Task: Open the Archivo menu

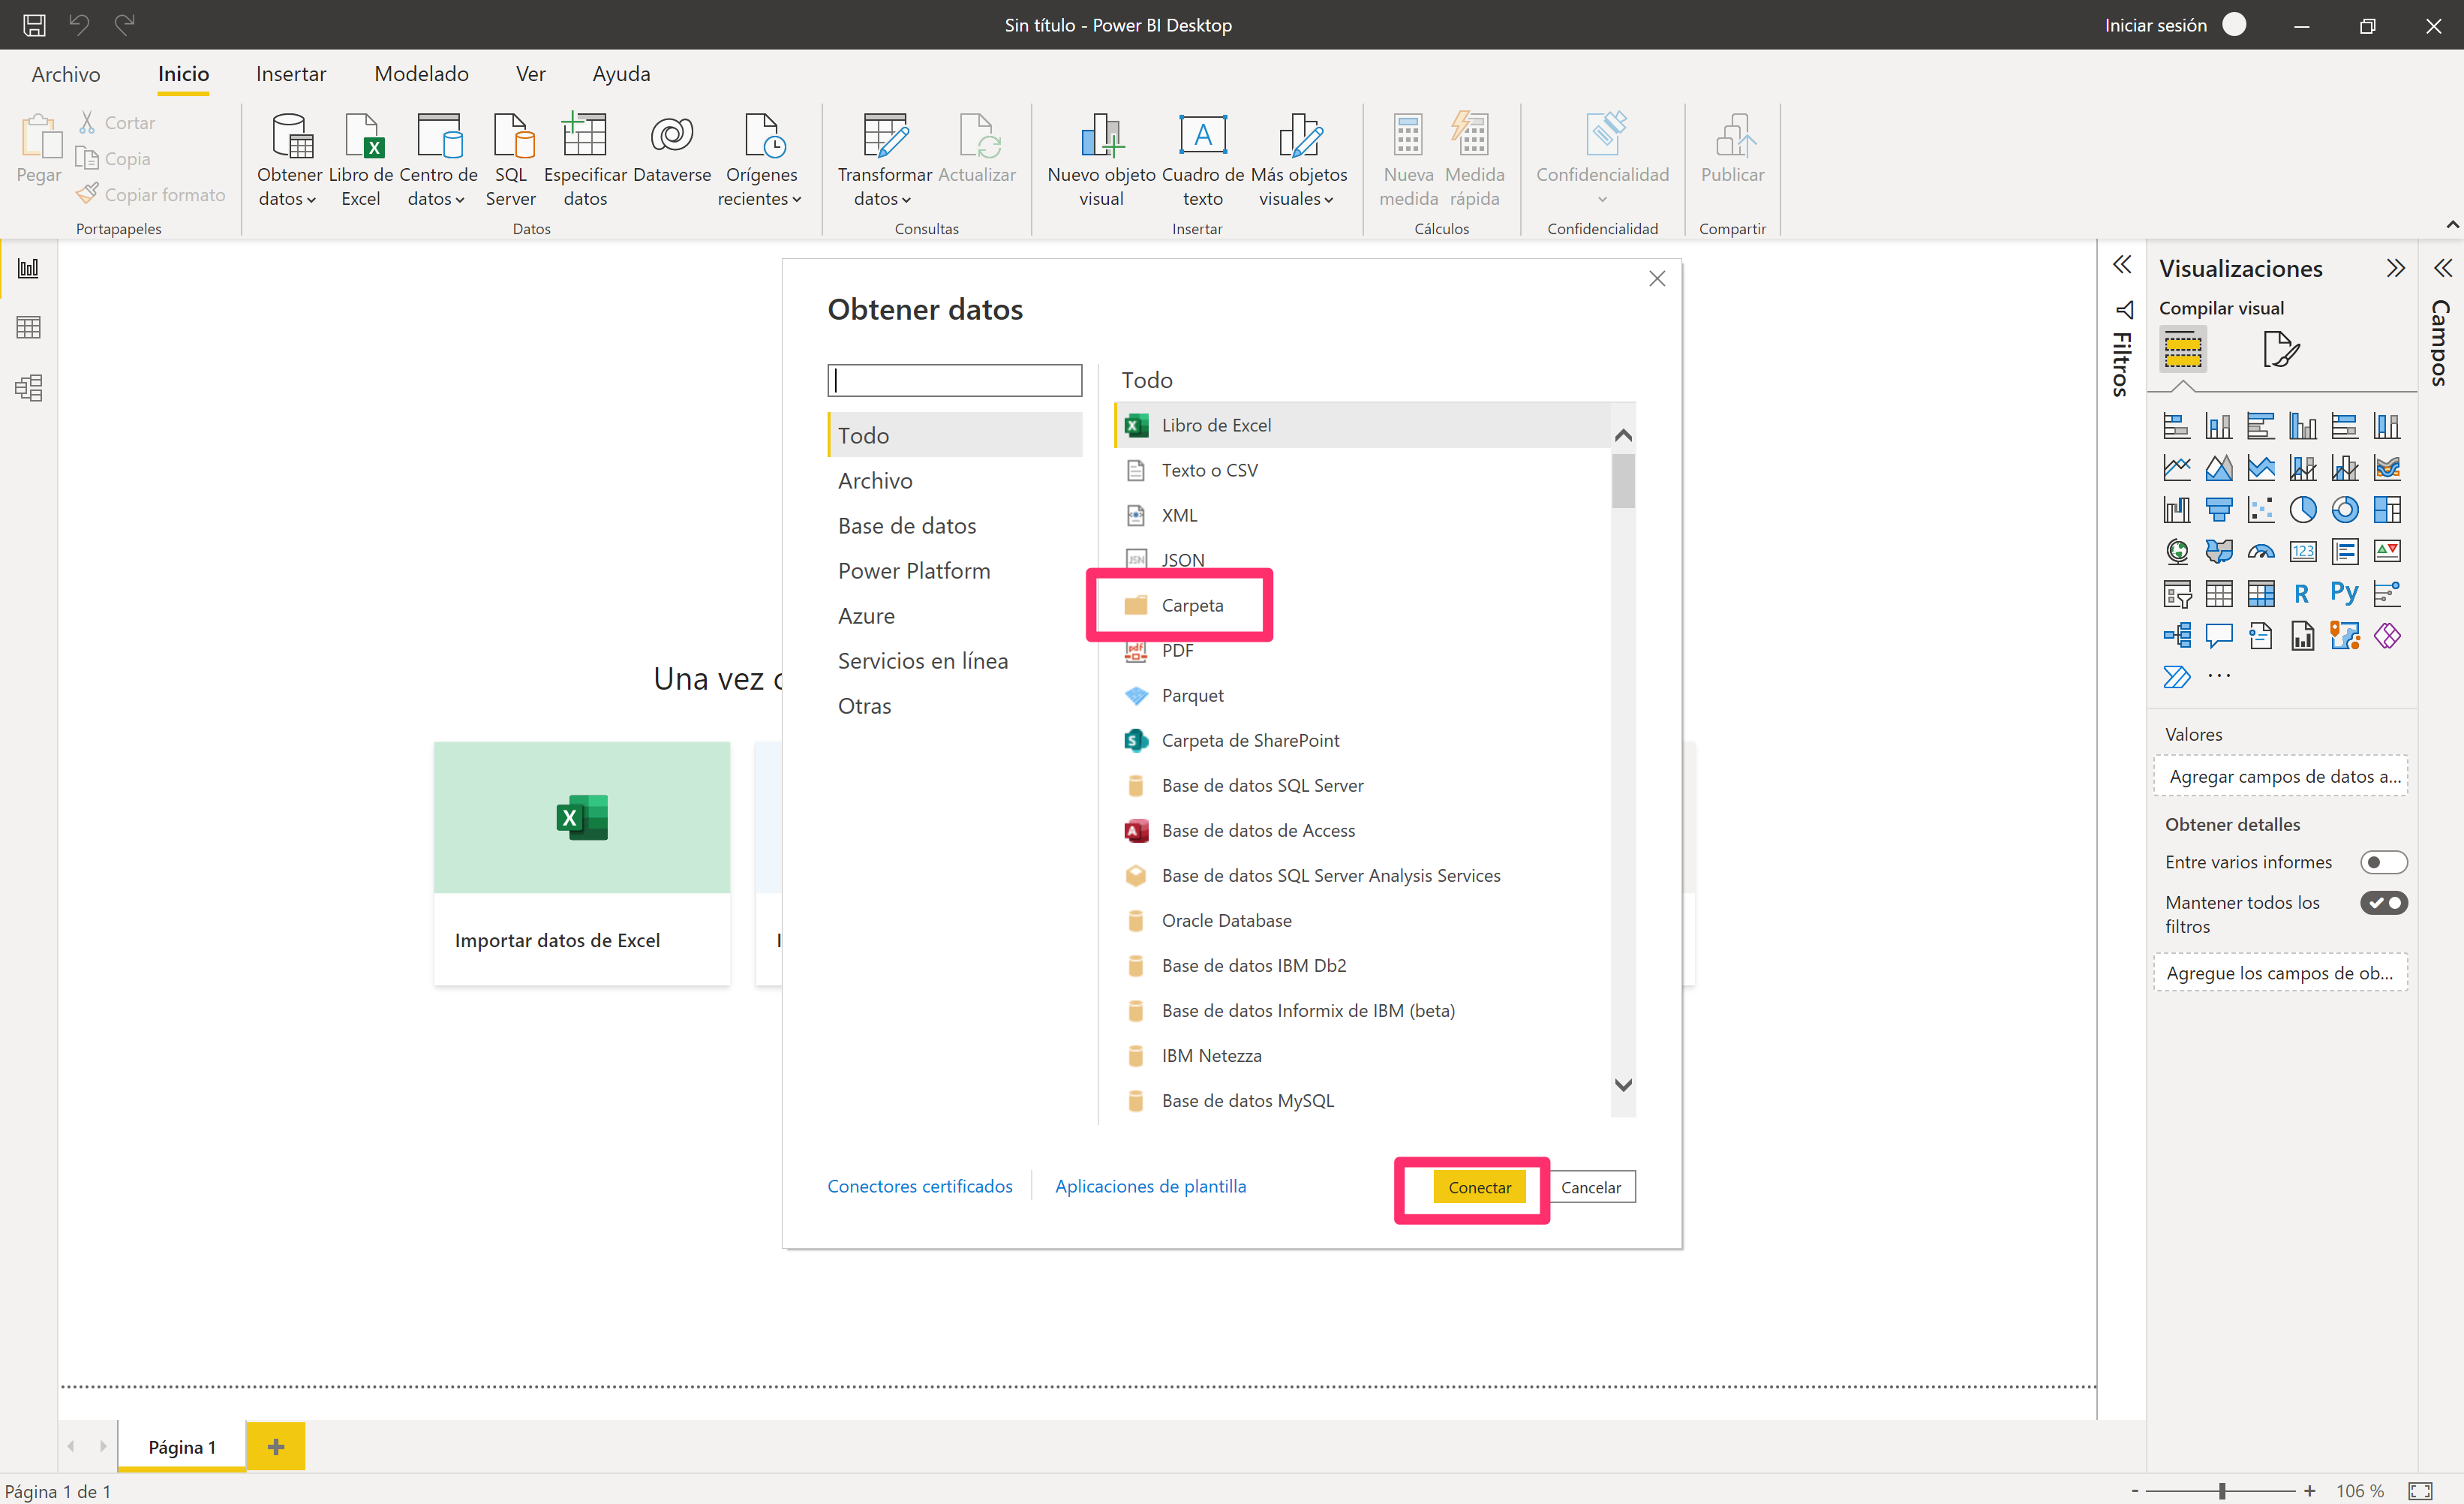Action: 66,74
